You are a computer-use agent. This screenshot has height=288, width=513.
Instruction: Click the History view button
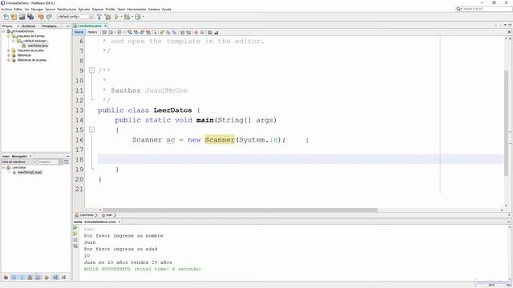point(92,32)
